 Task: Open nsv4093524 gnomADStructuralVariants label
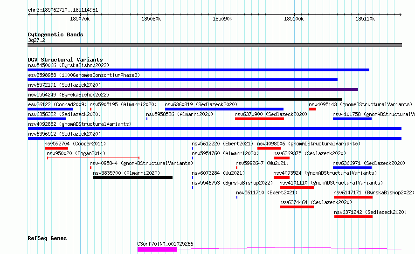pos(325,173)
